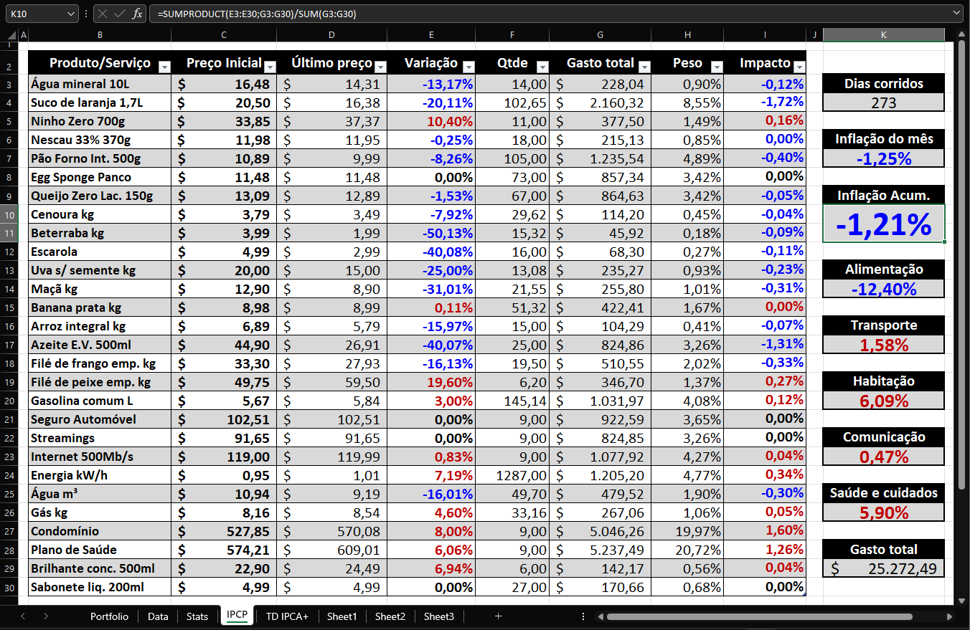Click the variation value "19,60%"

[430, 382]
